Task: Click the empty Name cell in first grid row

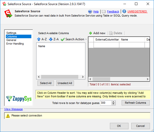Action: [132, 45]
